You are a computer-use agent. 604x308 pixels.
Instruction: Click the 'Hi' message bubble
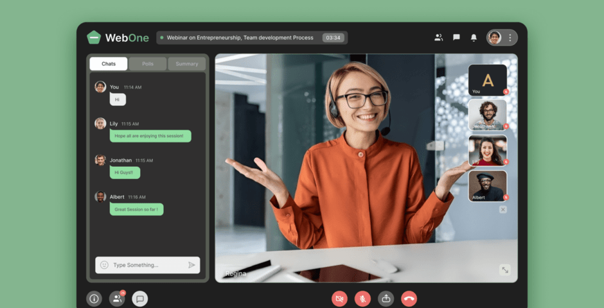tap(118, 99)
